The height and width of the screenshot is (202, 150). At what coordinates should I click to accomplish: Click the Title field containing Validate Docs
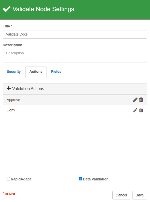coord(75,34)
